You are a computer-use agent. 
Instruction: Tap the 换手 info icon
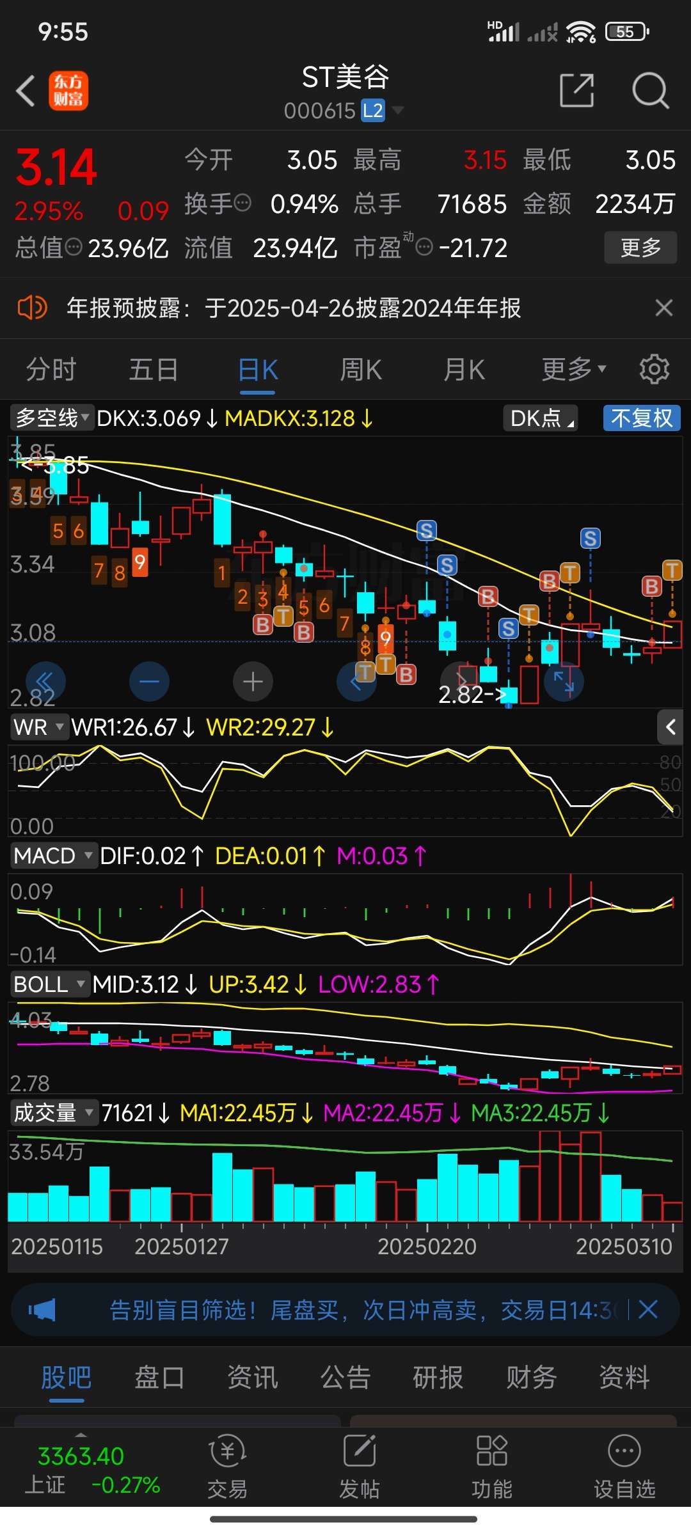pos(242,203)
